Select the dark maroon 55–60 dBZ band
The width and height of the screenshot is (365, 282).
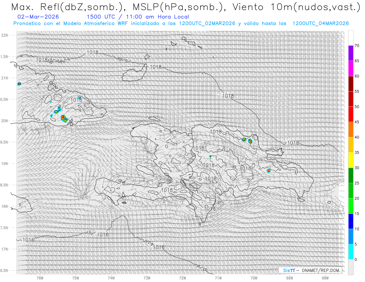[351, 84]
